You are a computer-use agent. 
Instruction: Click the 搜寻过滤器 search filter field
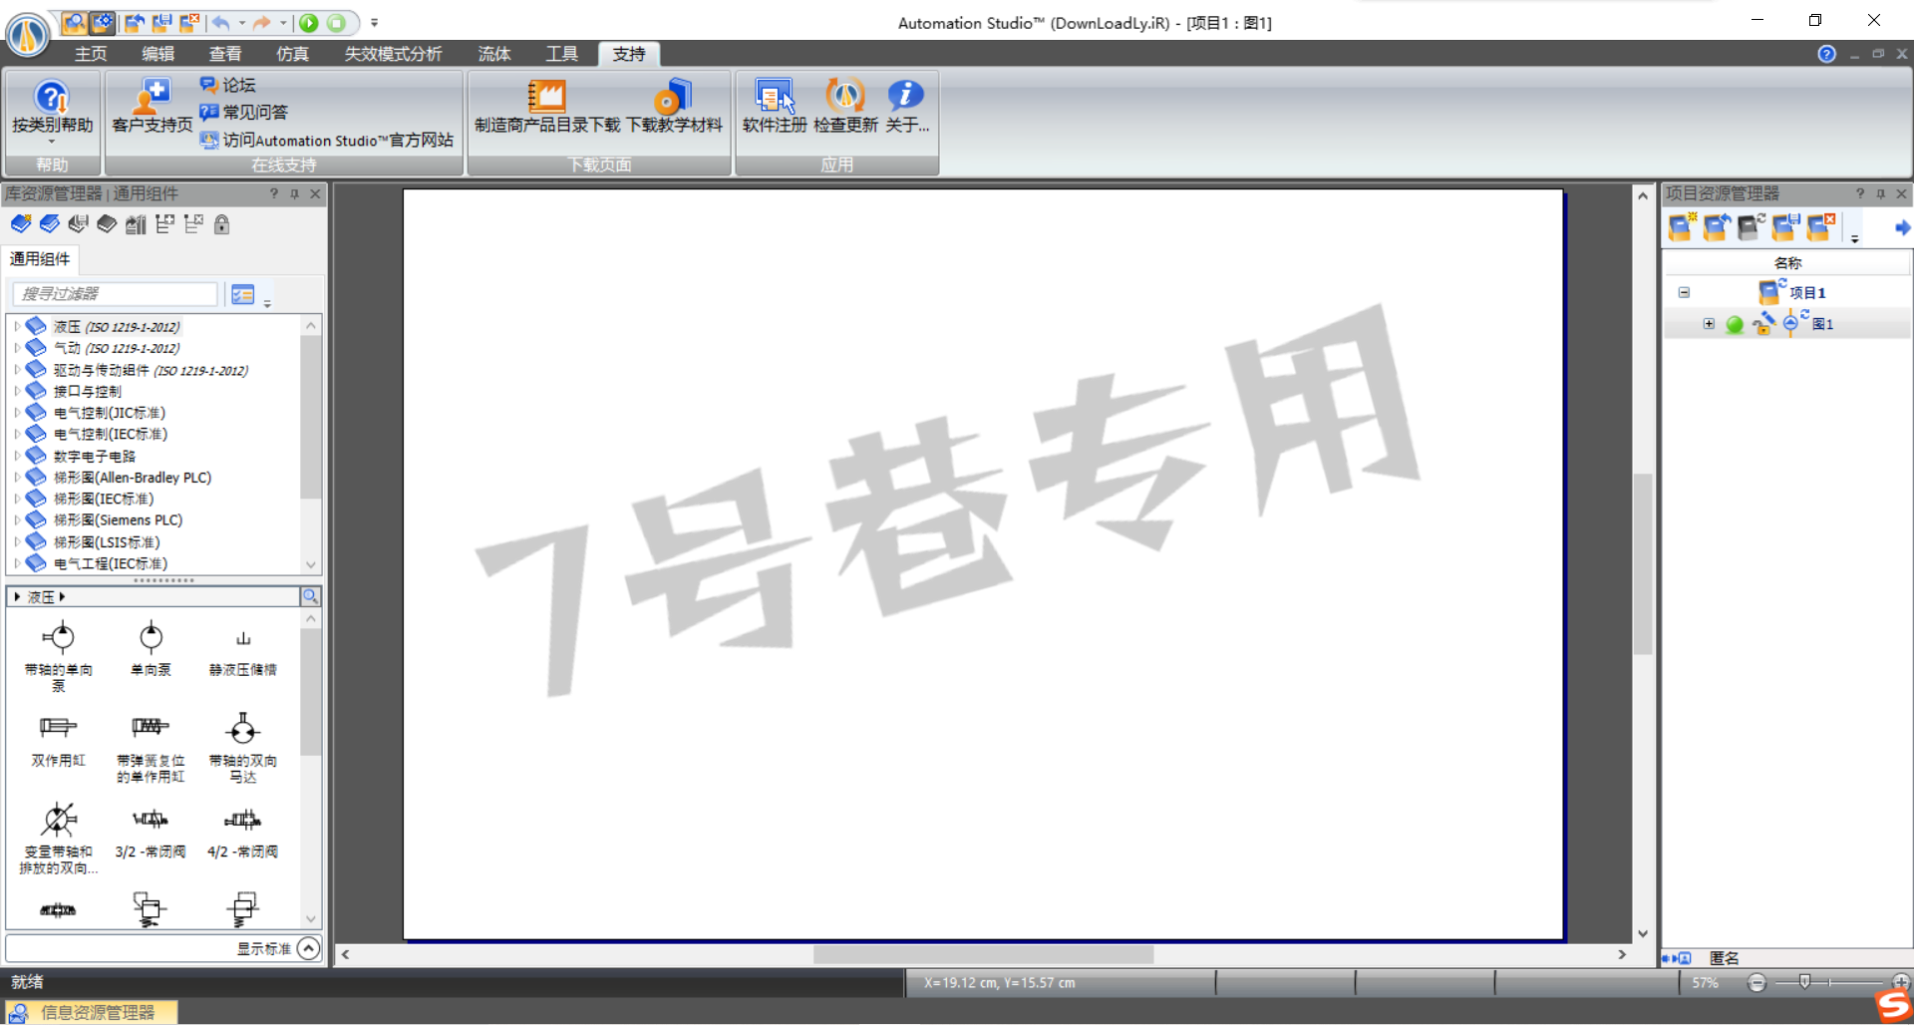(115, 293)
